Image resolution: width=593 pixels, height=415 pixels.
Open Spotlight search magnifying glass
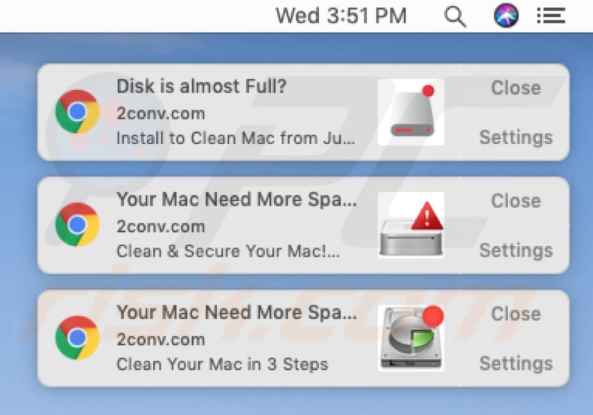[x=455, y=16]
